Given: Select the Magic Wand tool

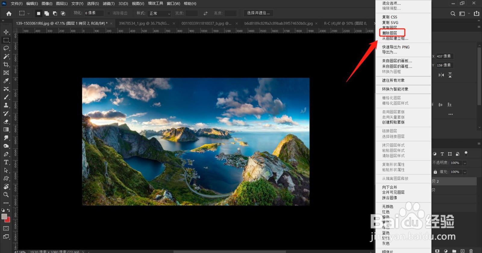Looking at the screenshot, I should [x=6, y=56].
